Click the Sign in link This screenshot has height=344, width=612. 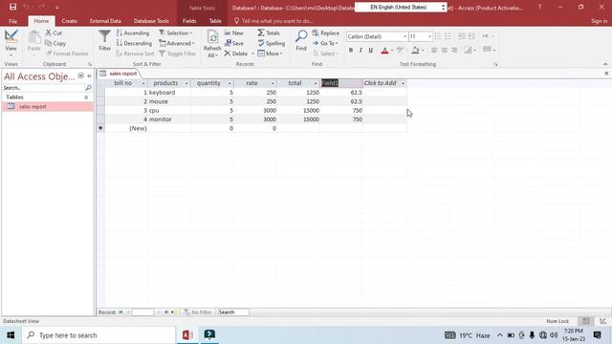[x=600, y=21]
